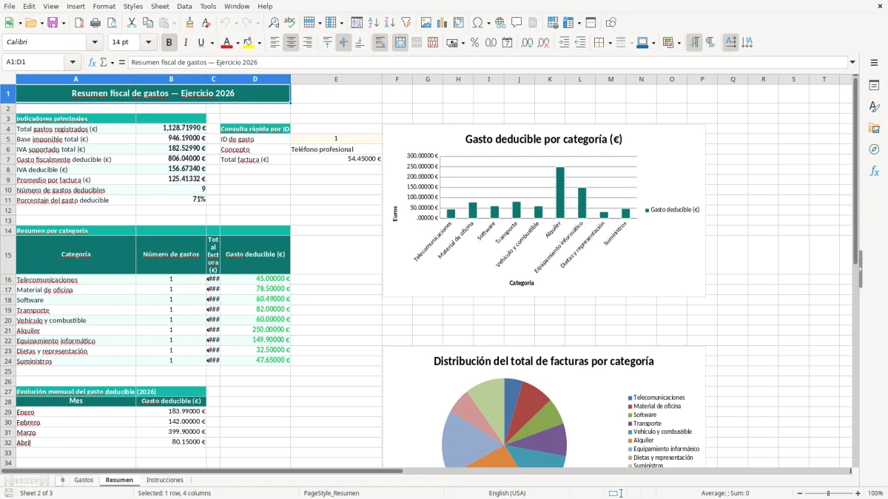Toggle Center Horizontally alignment
Image resolution: width=888 pixels, height=499 pixels.
[x=291, y=43]
